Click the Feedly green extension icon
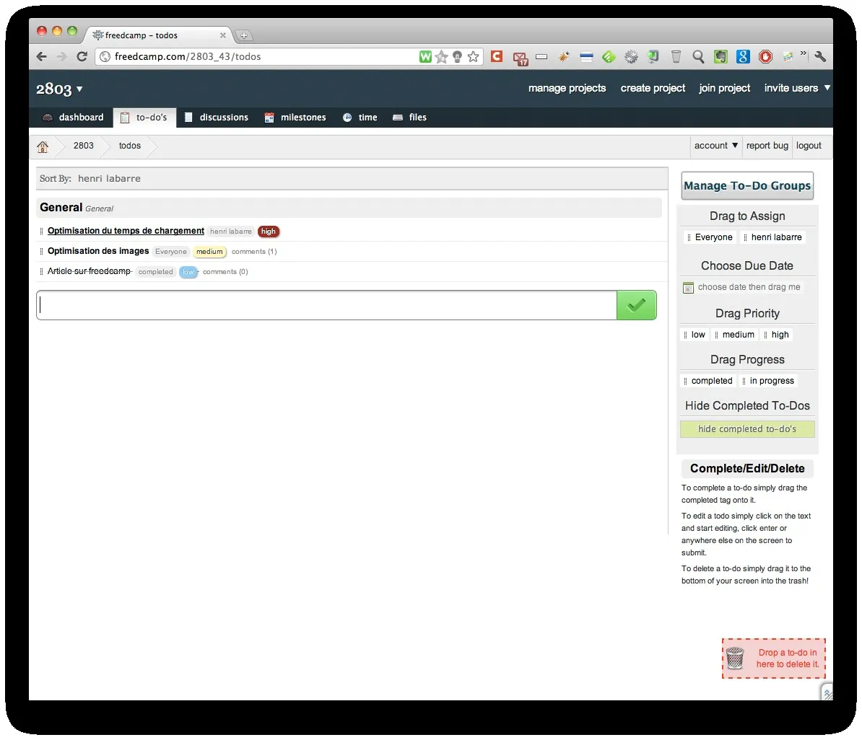 coord(609,56)
